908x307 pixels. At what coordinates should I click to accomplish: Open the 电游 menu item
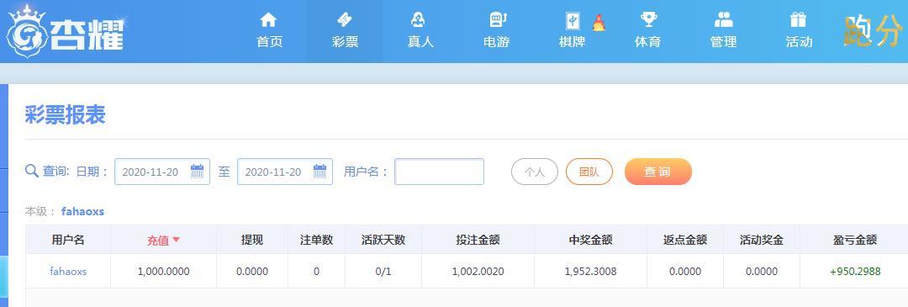[496, 42]
